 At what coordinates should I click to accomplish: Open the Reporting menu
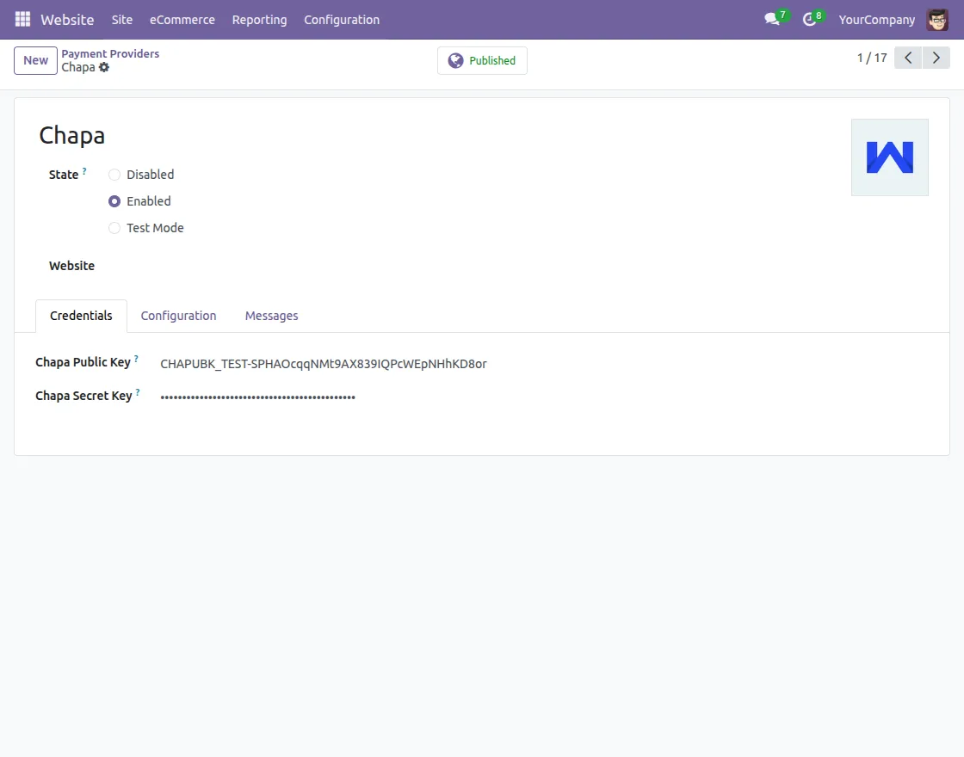[259, 19]
